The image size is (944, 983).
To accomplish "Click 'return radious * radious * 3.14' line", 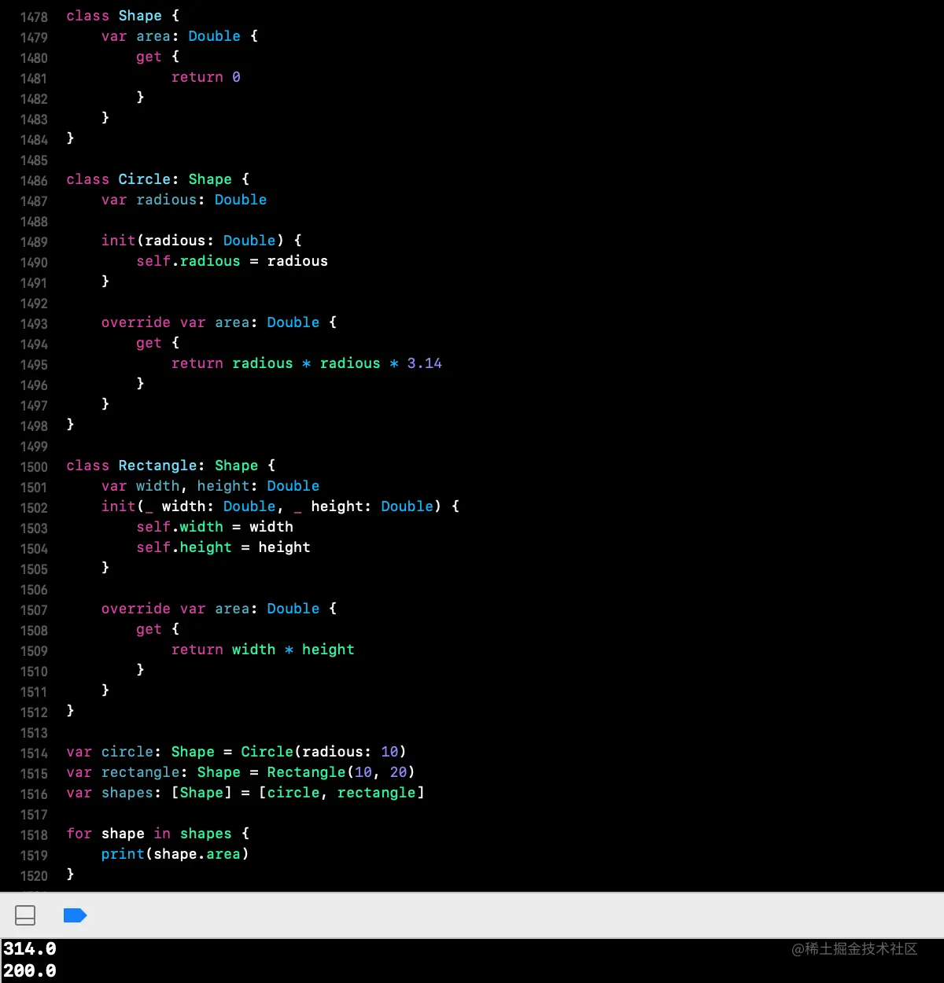I will tap(307, 363).
